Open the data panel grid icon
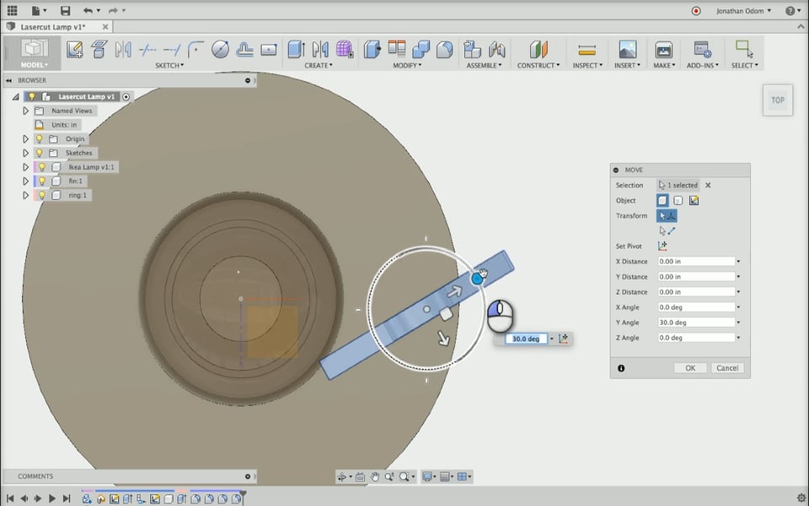The image size is (809, 506). (x=12, y=10)
